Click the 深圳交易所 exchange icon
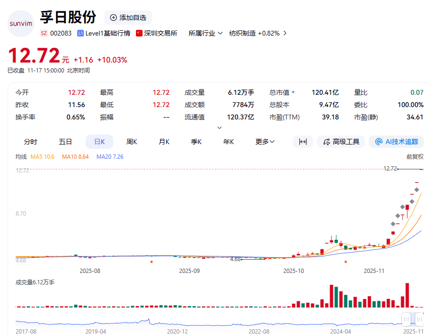The height and width of the screenshot is (335, 430). pyautogui.click(x=139, y=33)
